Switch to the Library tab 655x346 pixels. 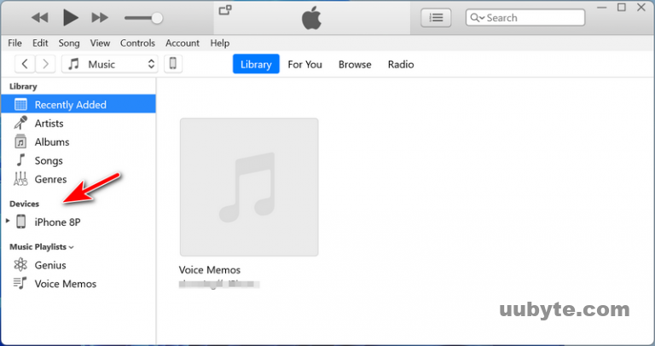tap(256, 64)
